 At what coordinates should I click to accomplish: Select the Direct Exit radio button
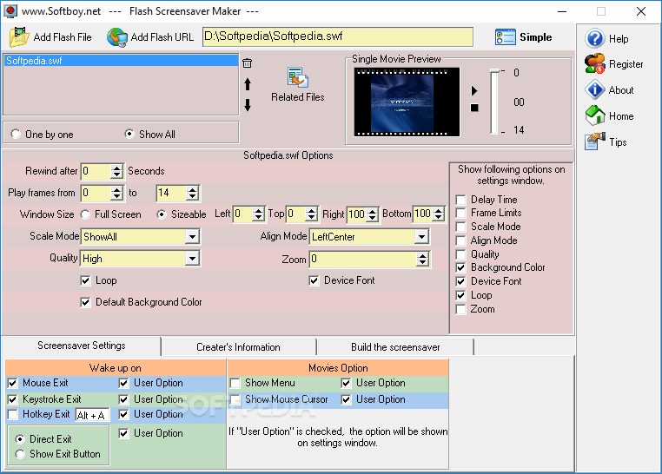tap(20, 439)
